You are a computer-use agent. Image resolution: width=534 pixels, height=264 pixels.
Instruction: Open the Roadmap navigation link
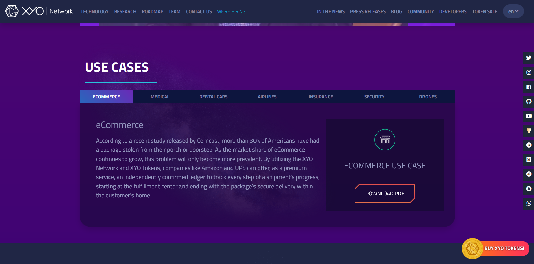[152, 11]
